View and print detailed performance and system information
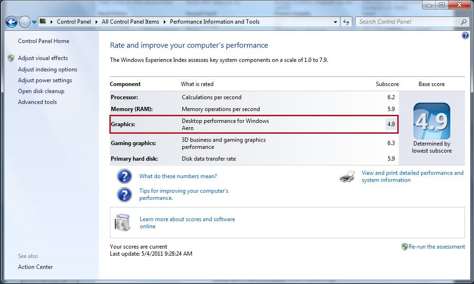Image resolution: width=474 pixels, height=284 pixels. click(x=412, y=176)
